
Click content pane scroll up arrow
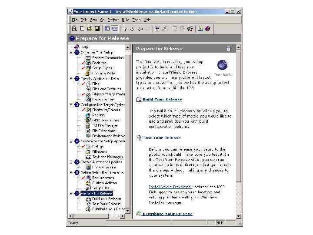tap(238, 47)
